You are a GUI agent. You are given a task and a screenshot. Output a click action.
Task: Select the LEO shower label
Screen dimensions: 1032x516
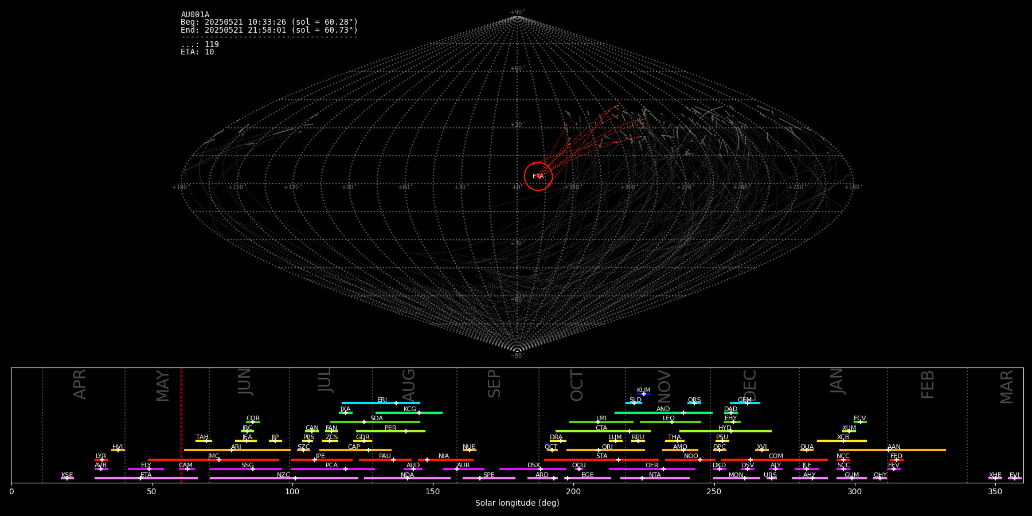(x=669, y=419)
